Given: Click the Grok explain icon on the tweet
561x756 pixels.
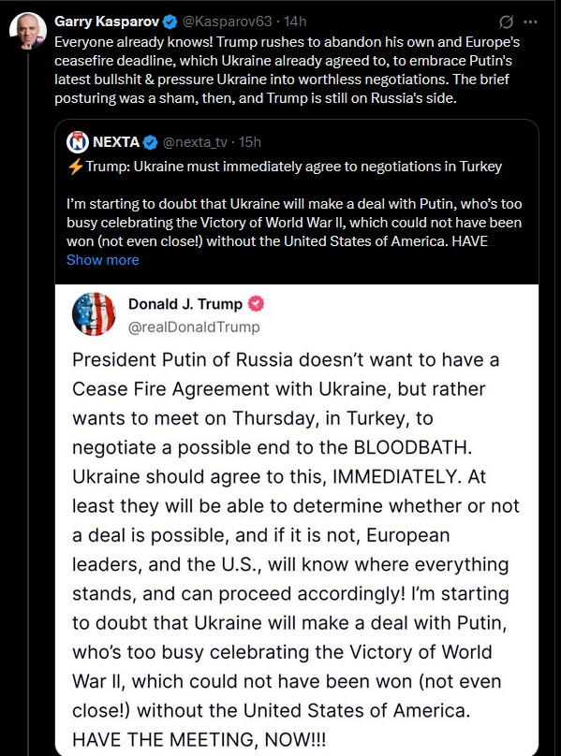Looking at the screenshot, I should click(x=506, y=22).
